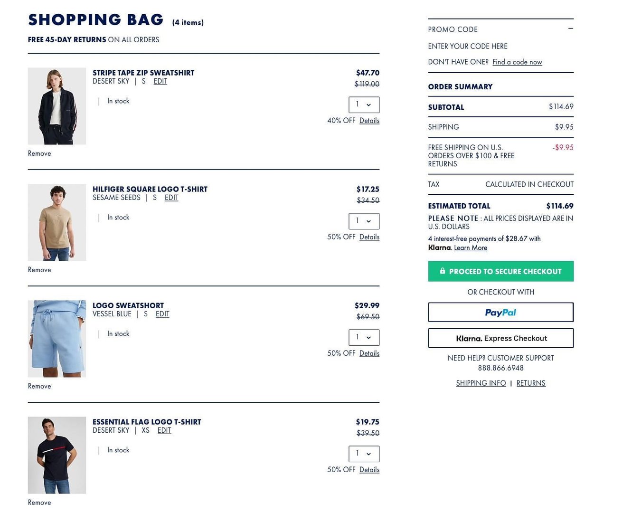This screenshot has width=632, height=513.
Task: Open Klarna Learn More link
Action: click(471, 248)
